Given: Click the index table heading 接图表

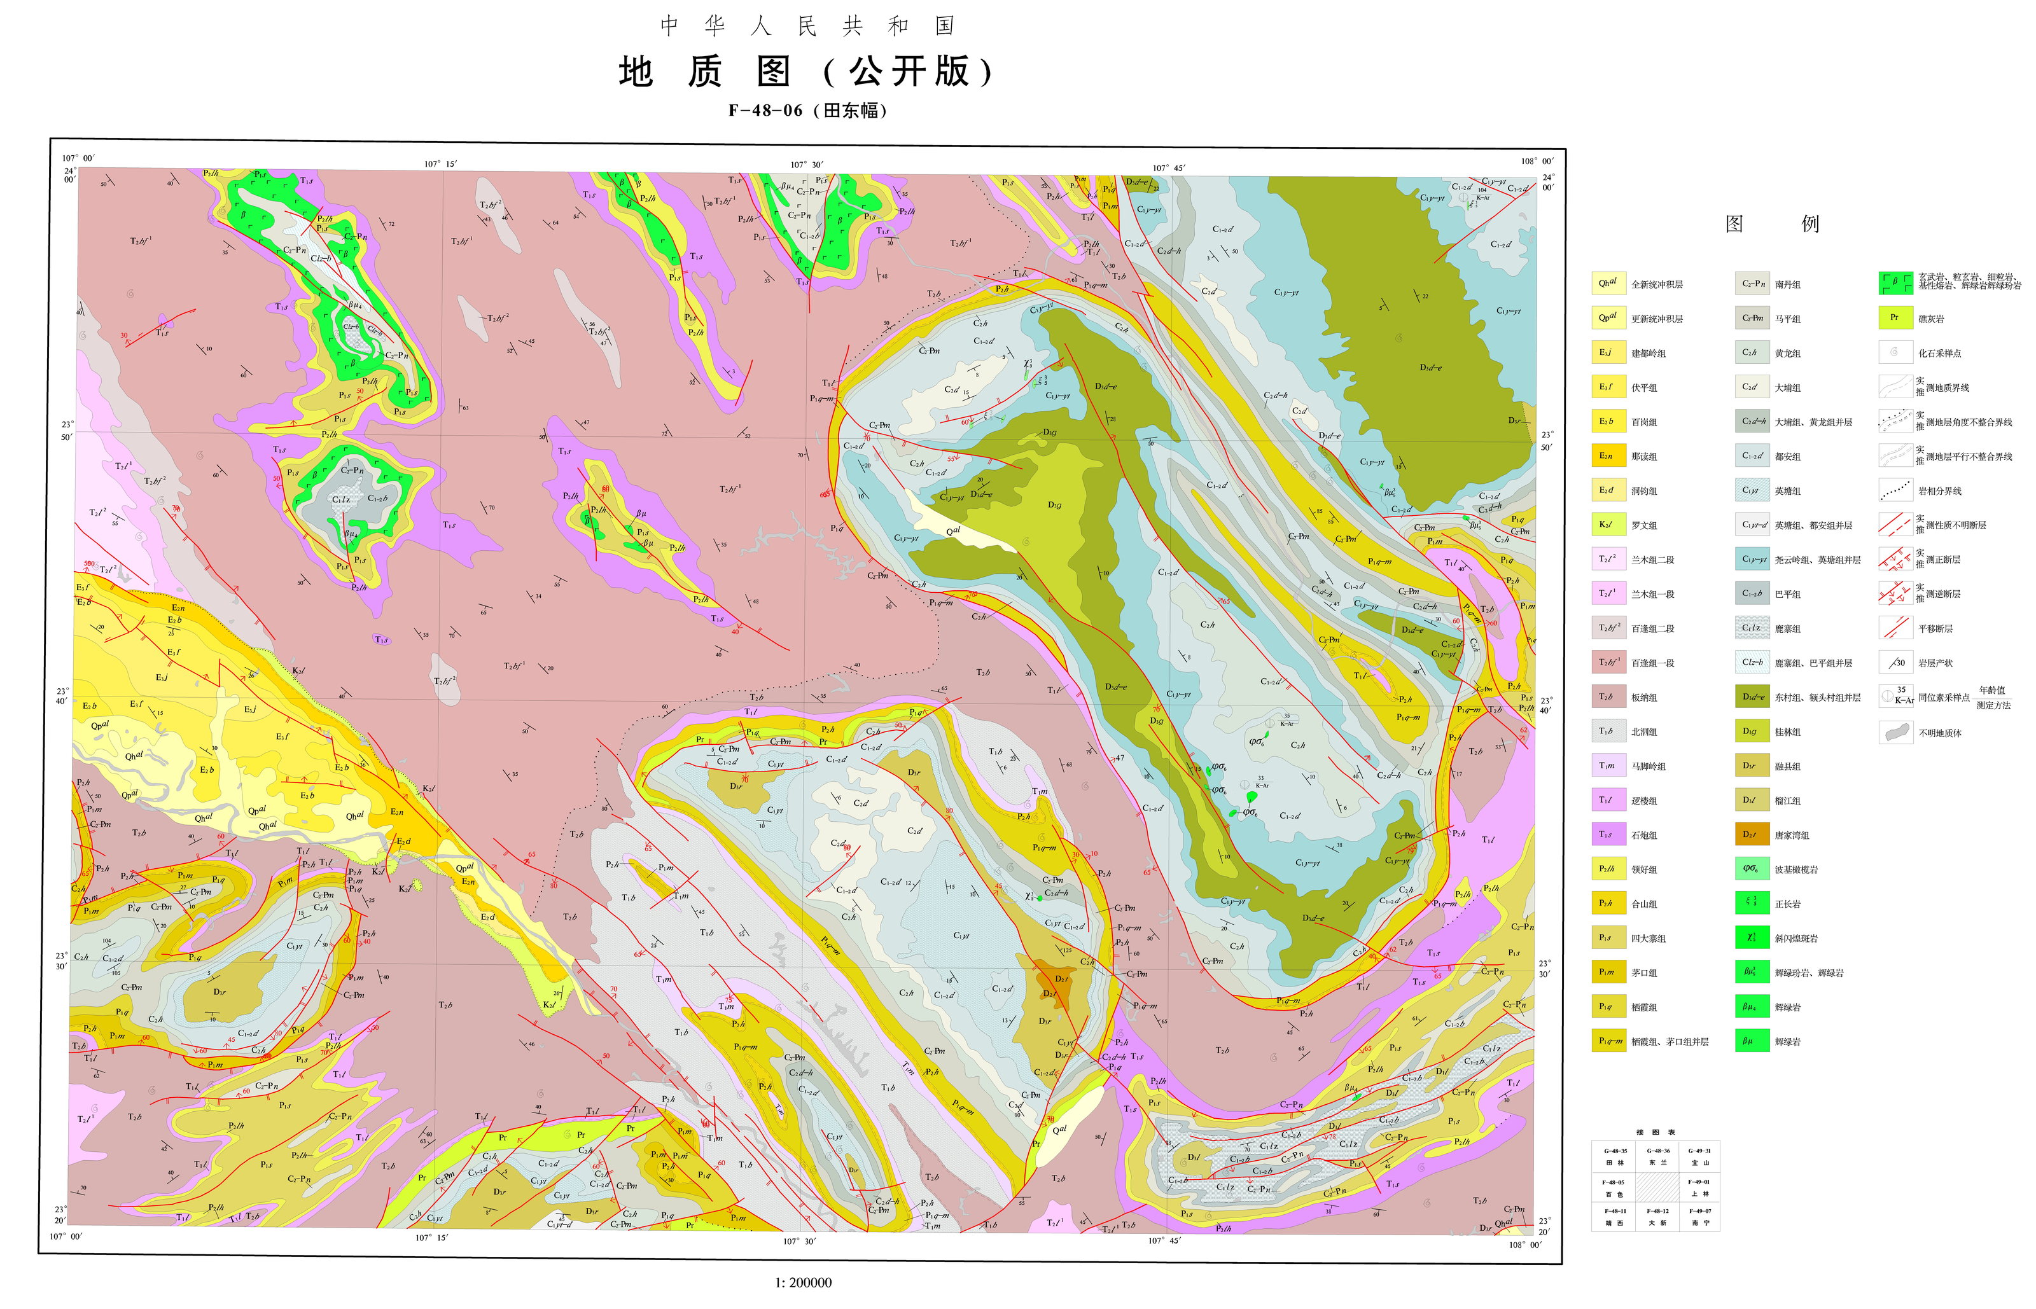Looking at the screenshot, I should point(1655,1132).
